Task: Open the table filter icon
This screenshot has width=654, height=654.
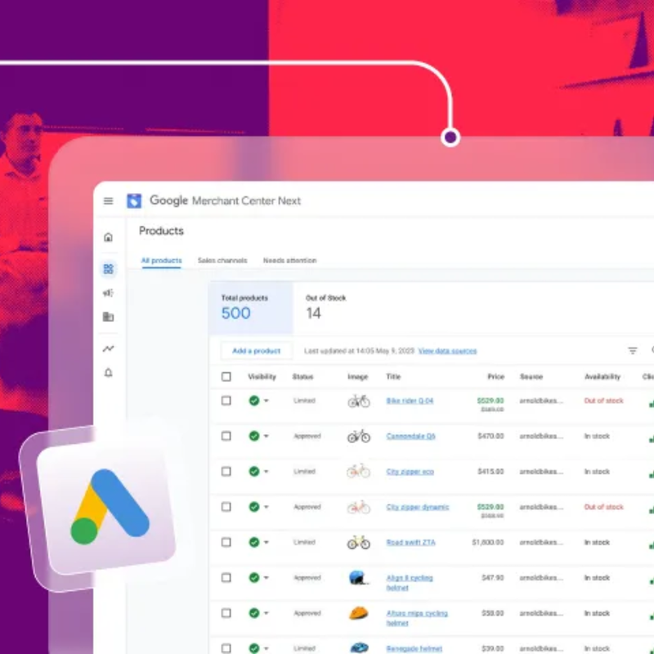Action: (633, 351)
